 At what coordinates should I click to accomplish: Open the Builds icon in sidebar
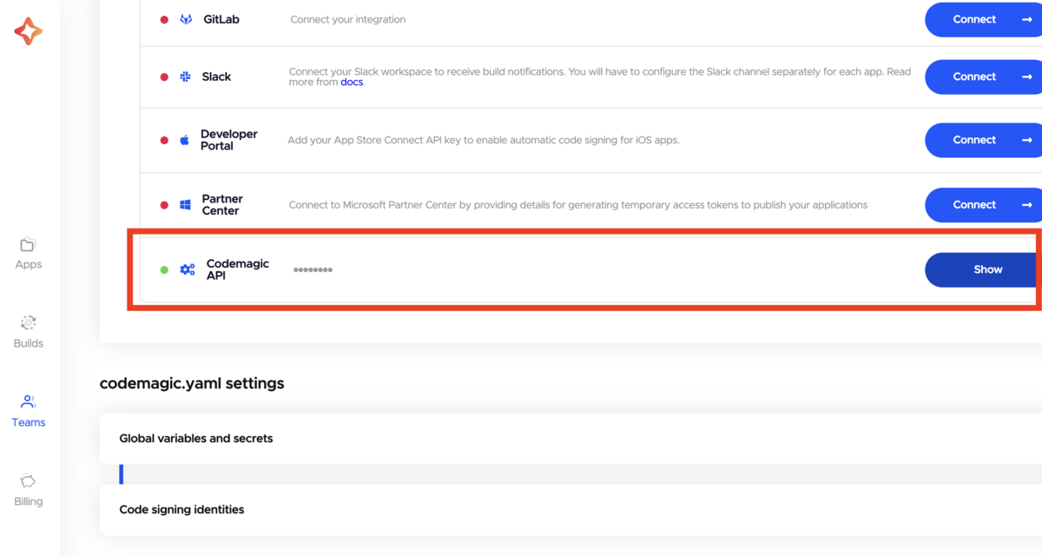click(x=28, y=323)
